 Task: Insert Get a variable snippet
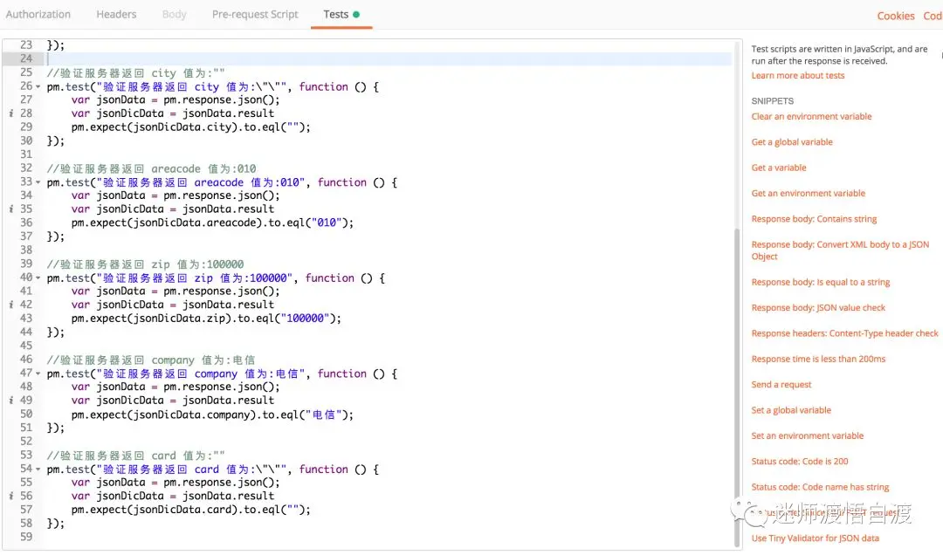779,168
